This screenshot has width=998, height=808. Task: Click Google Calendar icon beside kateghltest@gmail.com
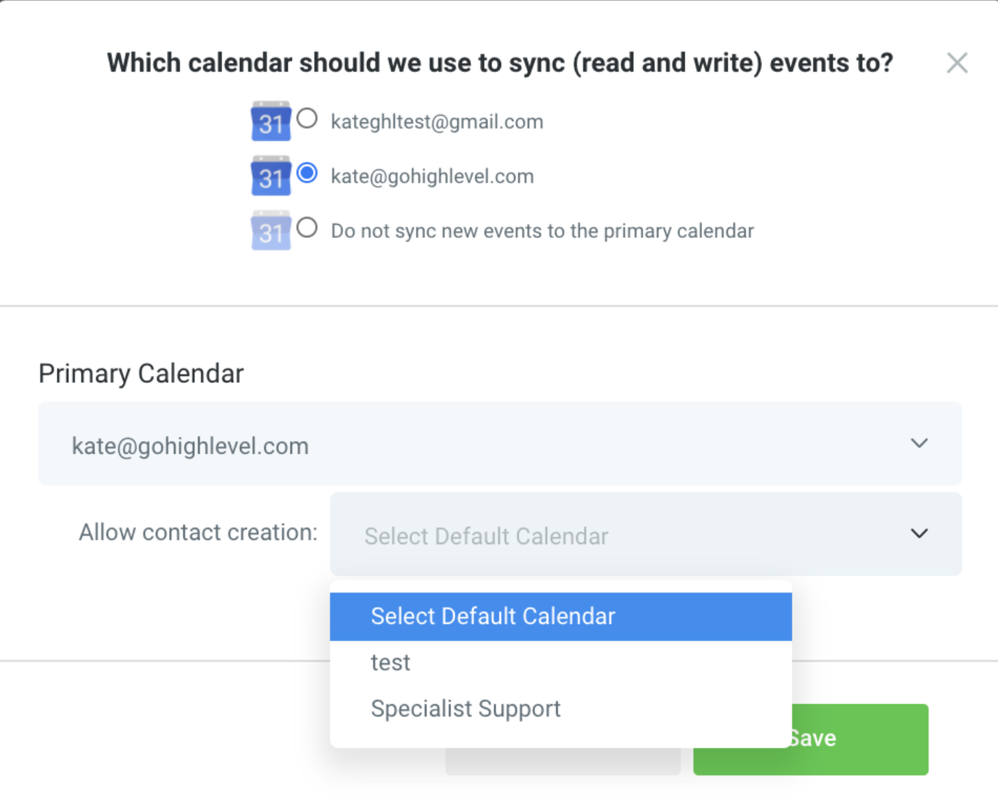(271, 122)
